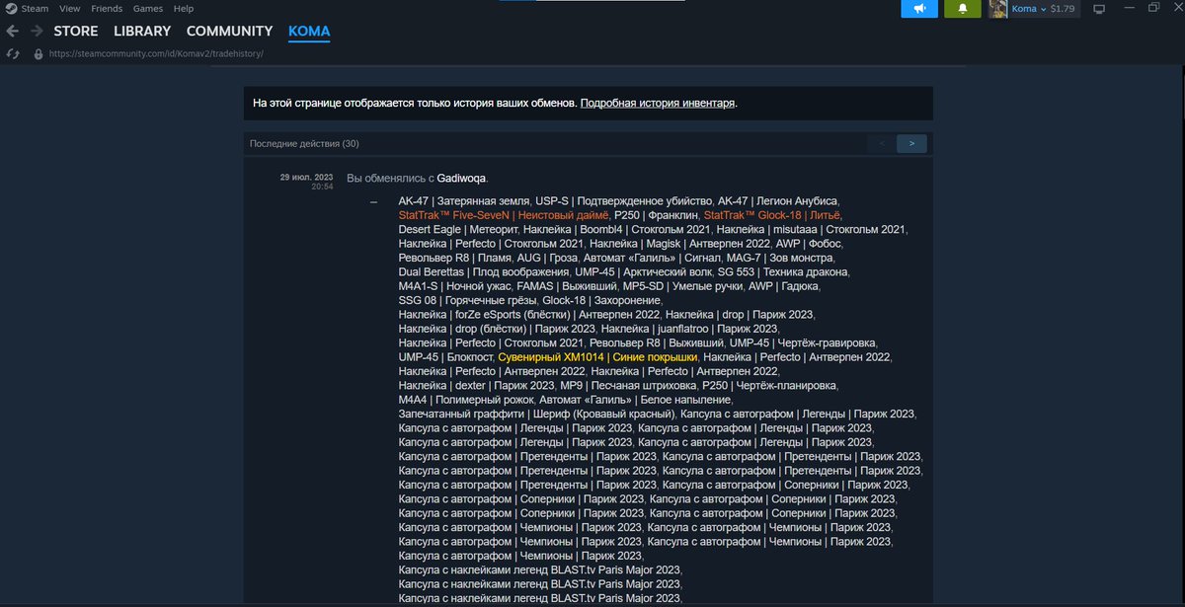Switch to Big Picture mode icon
This screenshot has height=607, width=1185.
pyautogui.click(x=1098, y=9)
